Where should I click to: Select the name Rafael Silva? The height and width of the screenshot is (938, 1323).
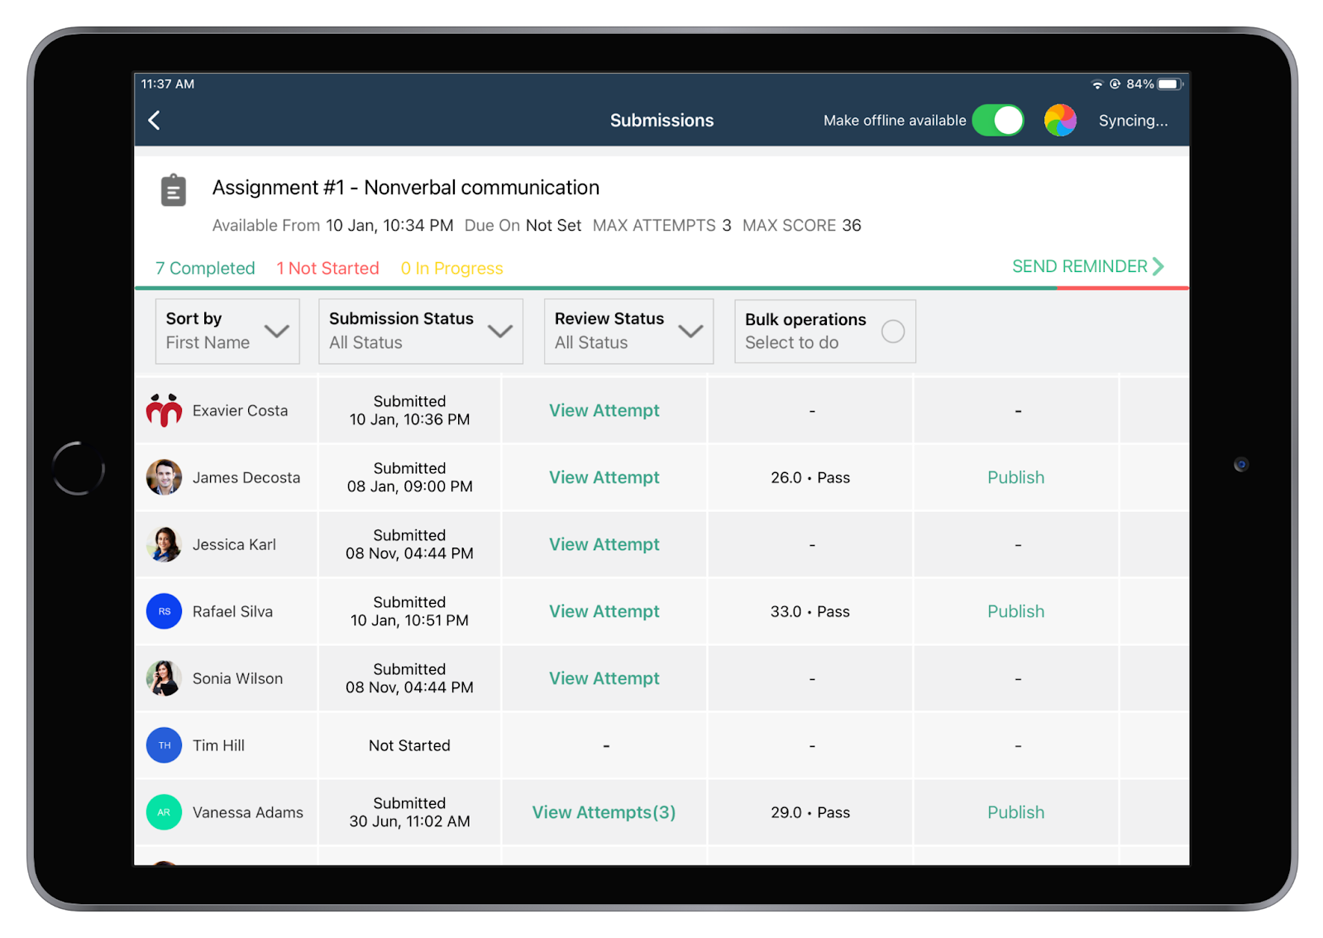click(x=232, y=611)
